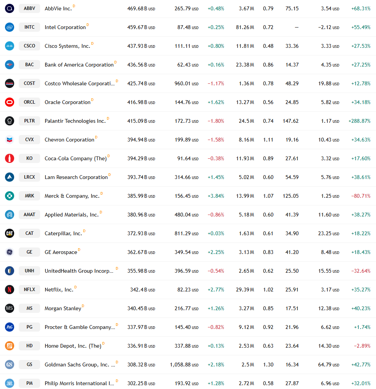This screenshot has height=389, width=376.
Task: Click the Philip Morris logo icon
Action: [10, 383]
